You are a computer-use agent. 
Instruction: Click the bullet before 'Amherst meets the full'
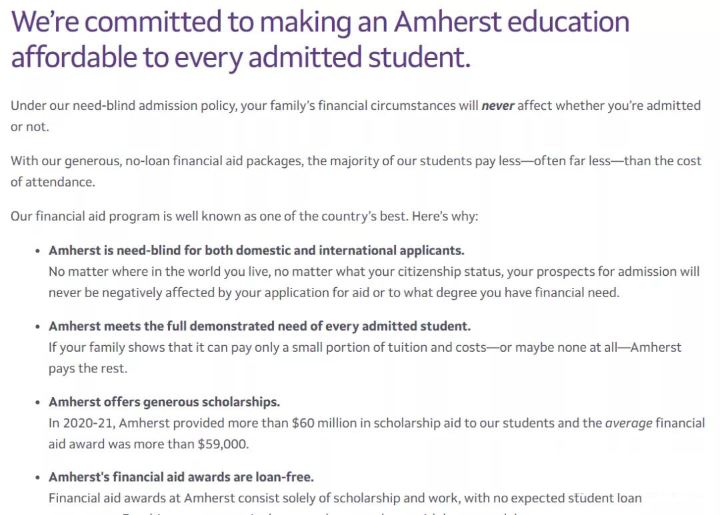[37, 327]
